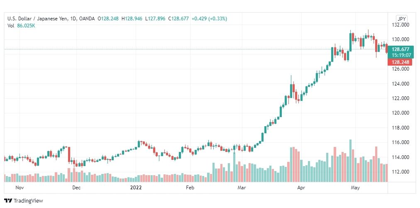The image size is (420, 208).
Task: Click the tallest volume bar near May
Action: [x=350, y=161]
